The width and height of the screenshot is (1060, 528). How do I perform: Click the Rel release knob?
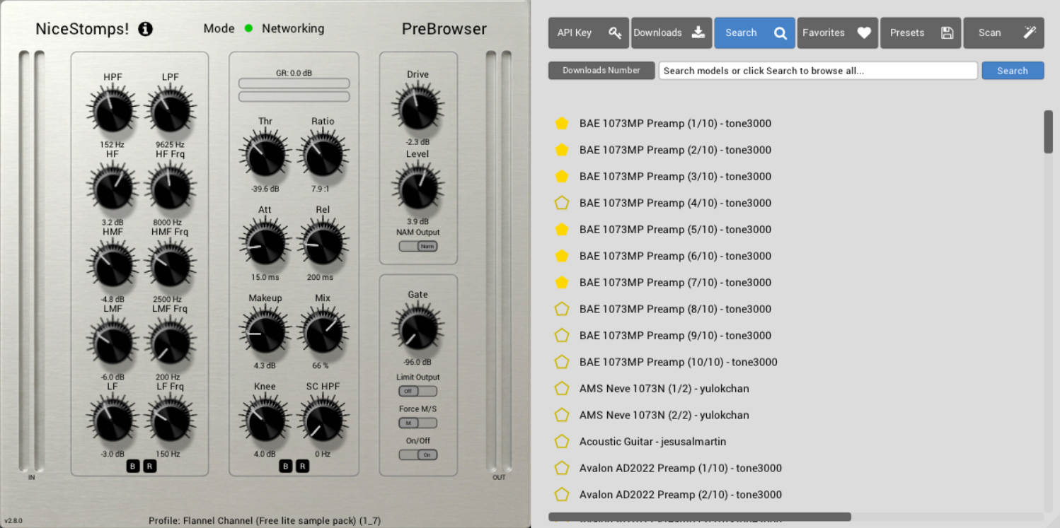tap(323, 243)
